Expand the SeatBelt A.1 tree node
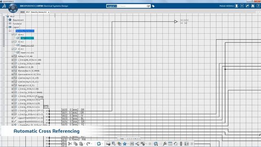Viewport: 261px width, 147px height. click(12, 67)
